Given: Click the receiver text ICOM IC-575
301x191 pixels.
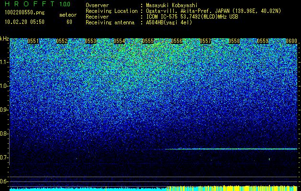Looking at the screenshot, I should click(162, 17).
